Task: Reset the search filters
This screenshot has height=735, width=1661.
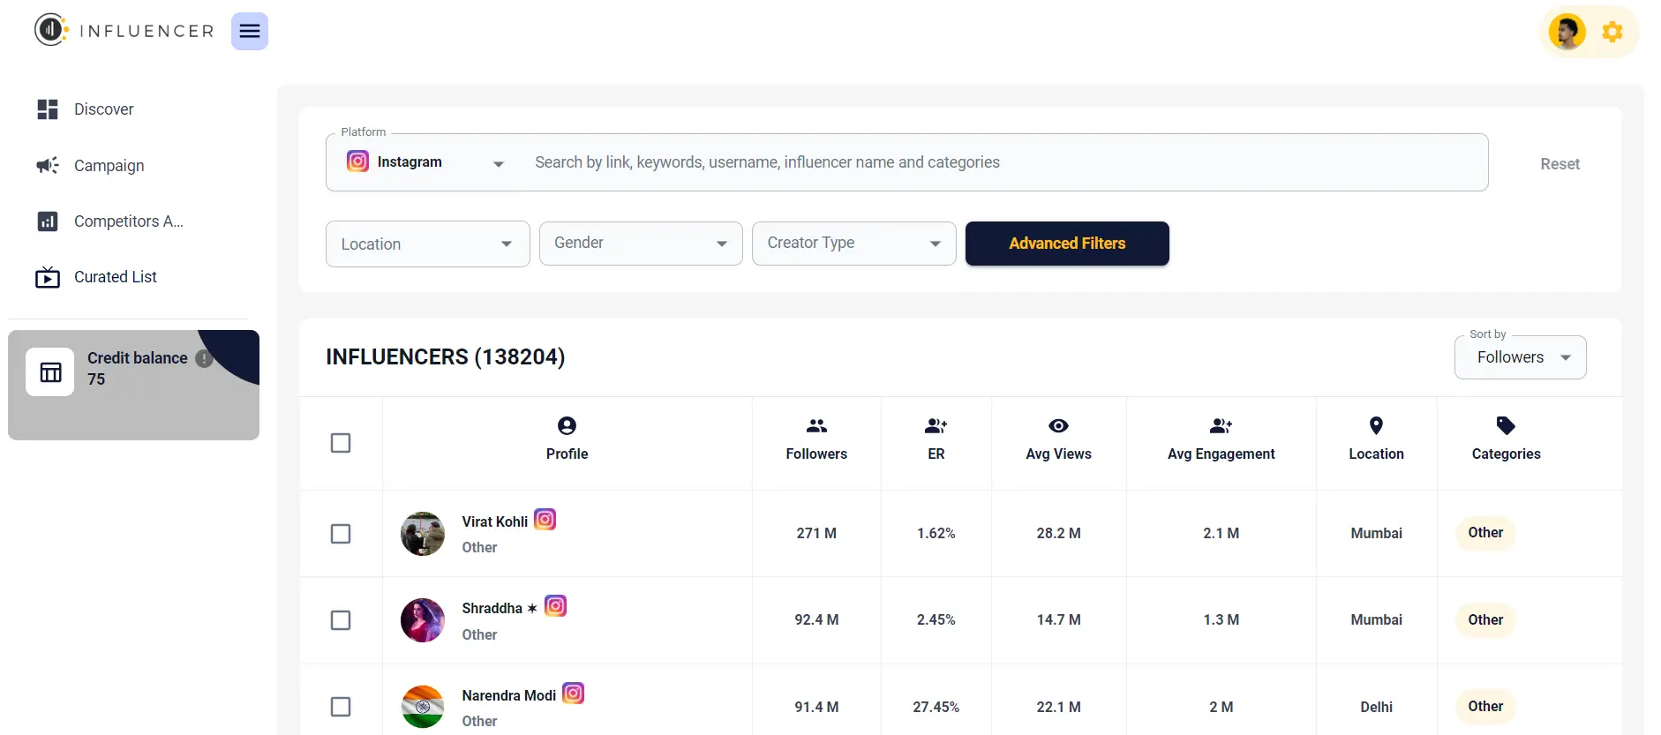Action: click(1560, 164)
